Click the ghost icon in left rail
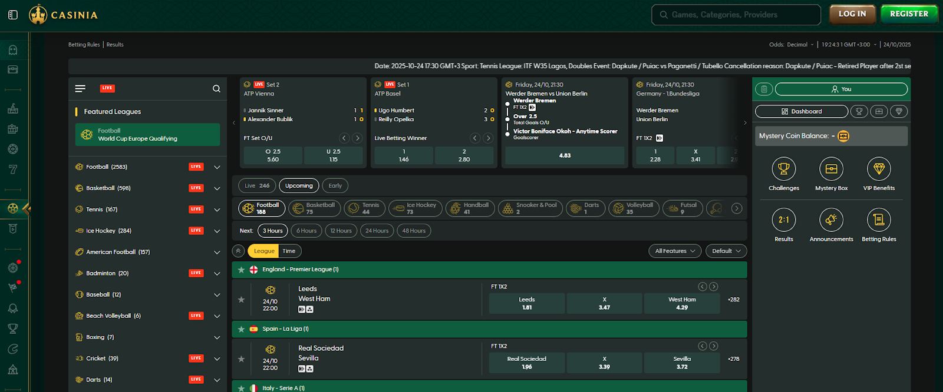The image size is (943, 392). pyautogui.click(x=13, y=50)
